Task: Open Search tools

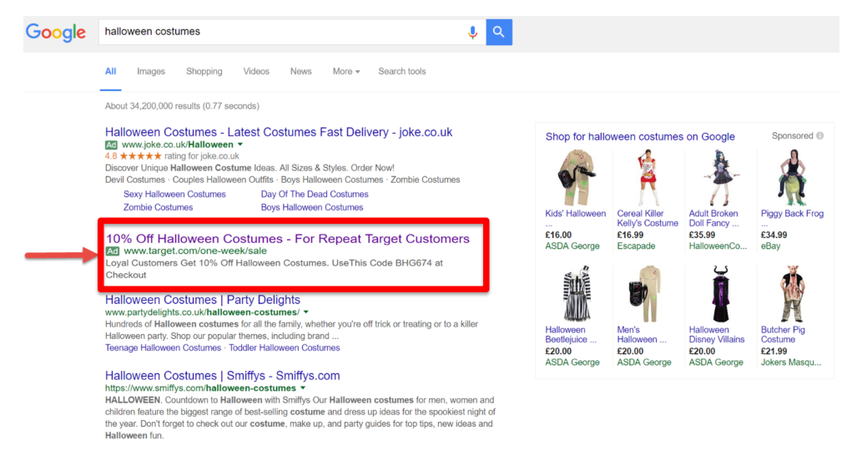Action: tap(402, 71)
